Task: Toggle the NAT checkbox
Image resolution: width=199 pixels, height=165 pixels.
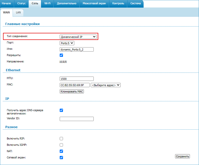Action: point(61,151)
